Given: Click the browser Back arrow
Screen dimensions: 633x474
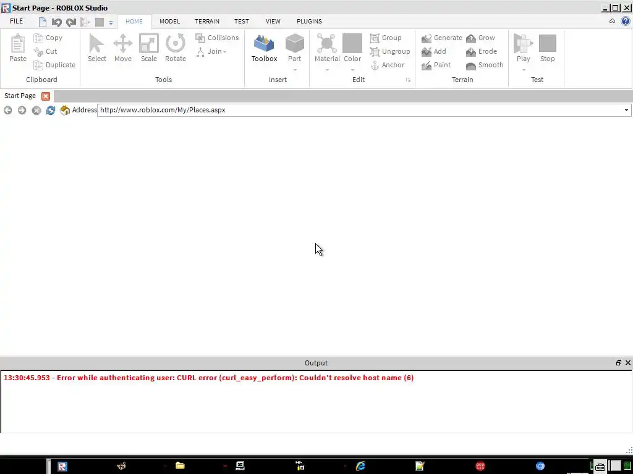Looking at the screenshot, I should click(7, 110).
